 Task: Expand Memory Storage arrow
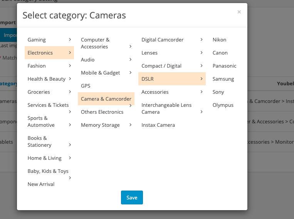[x=131, y=125]
